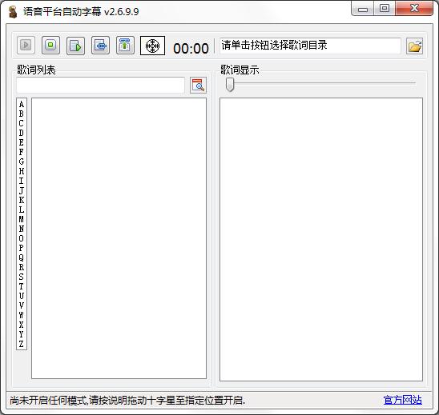Screen dimensions: 439x415
Task: Click the toolbar window link icon
Action: pos(100,46)
